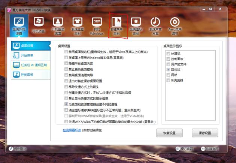Tick 用户的文件 desktop icon checkbox

[x=168, y=64]
